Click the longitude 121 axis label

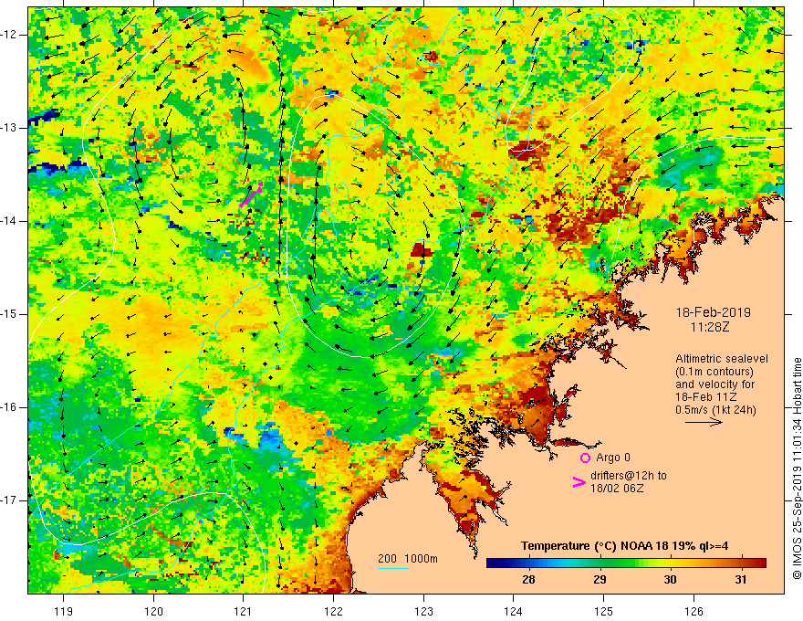(x=244, y=611)
